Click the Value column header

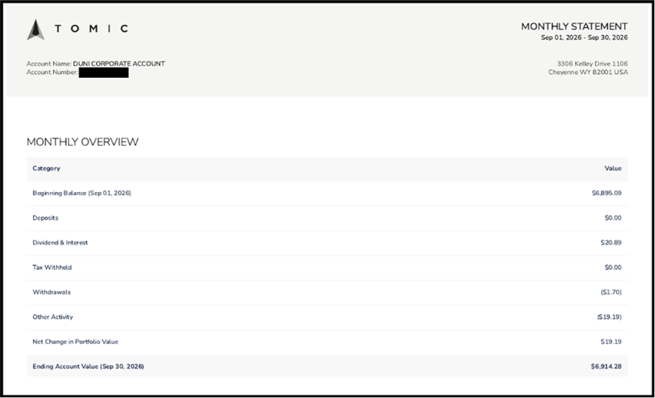click(613, 168)
